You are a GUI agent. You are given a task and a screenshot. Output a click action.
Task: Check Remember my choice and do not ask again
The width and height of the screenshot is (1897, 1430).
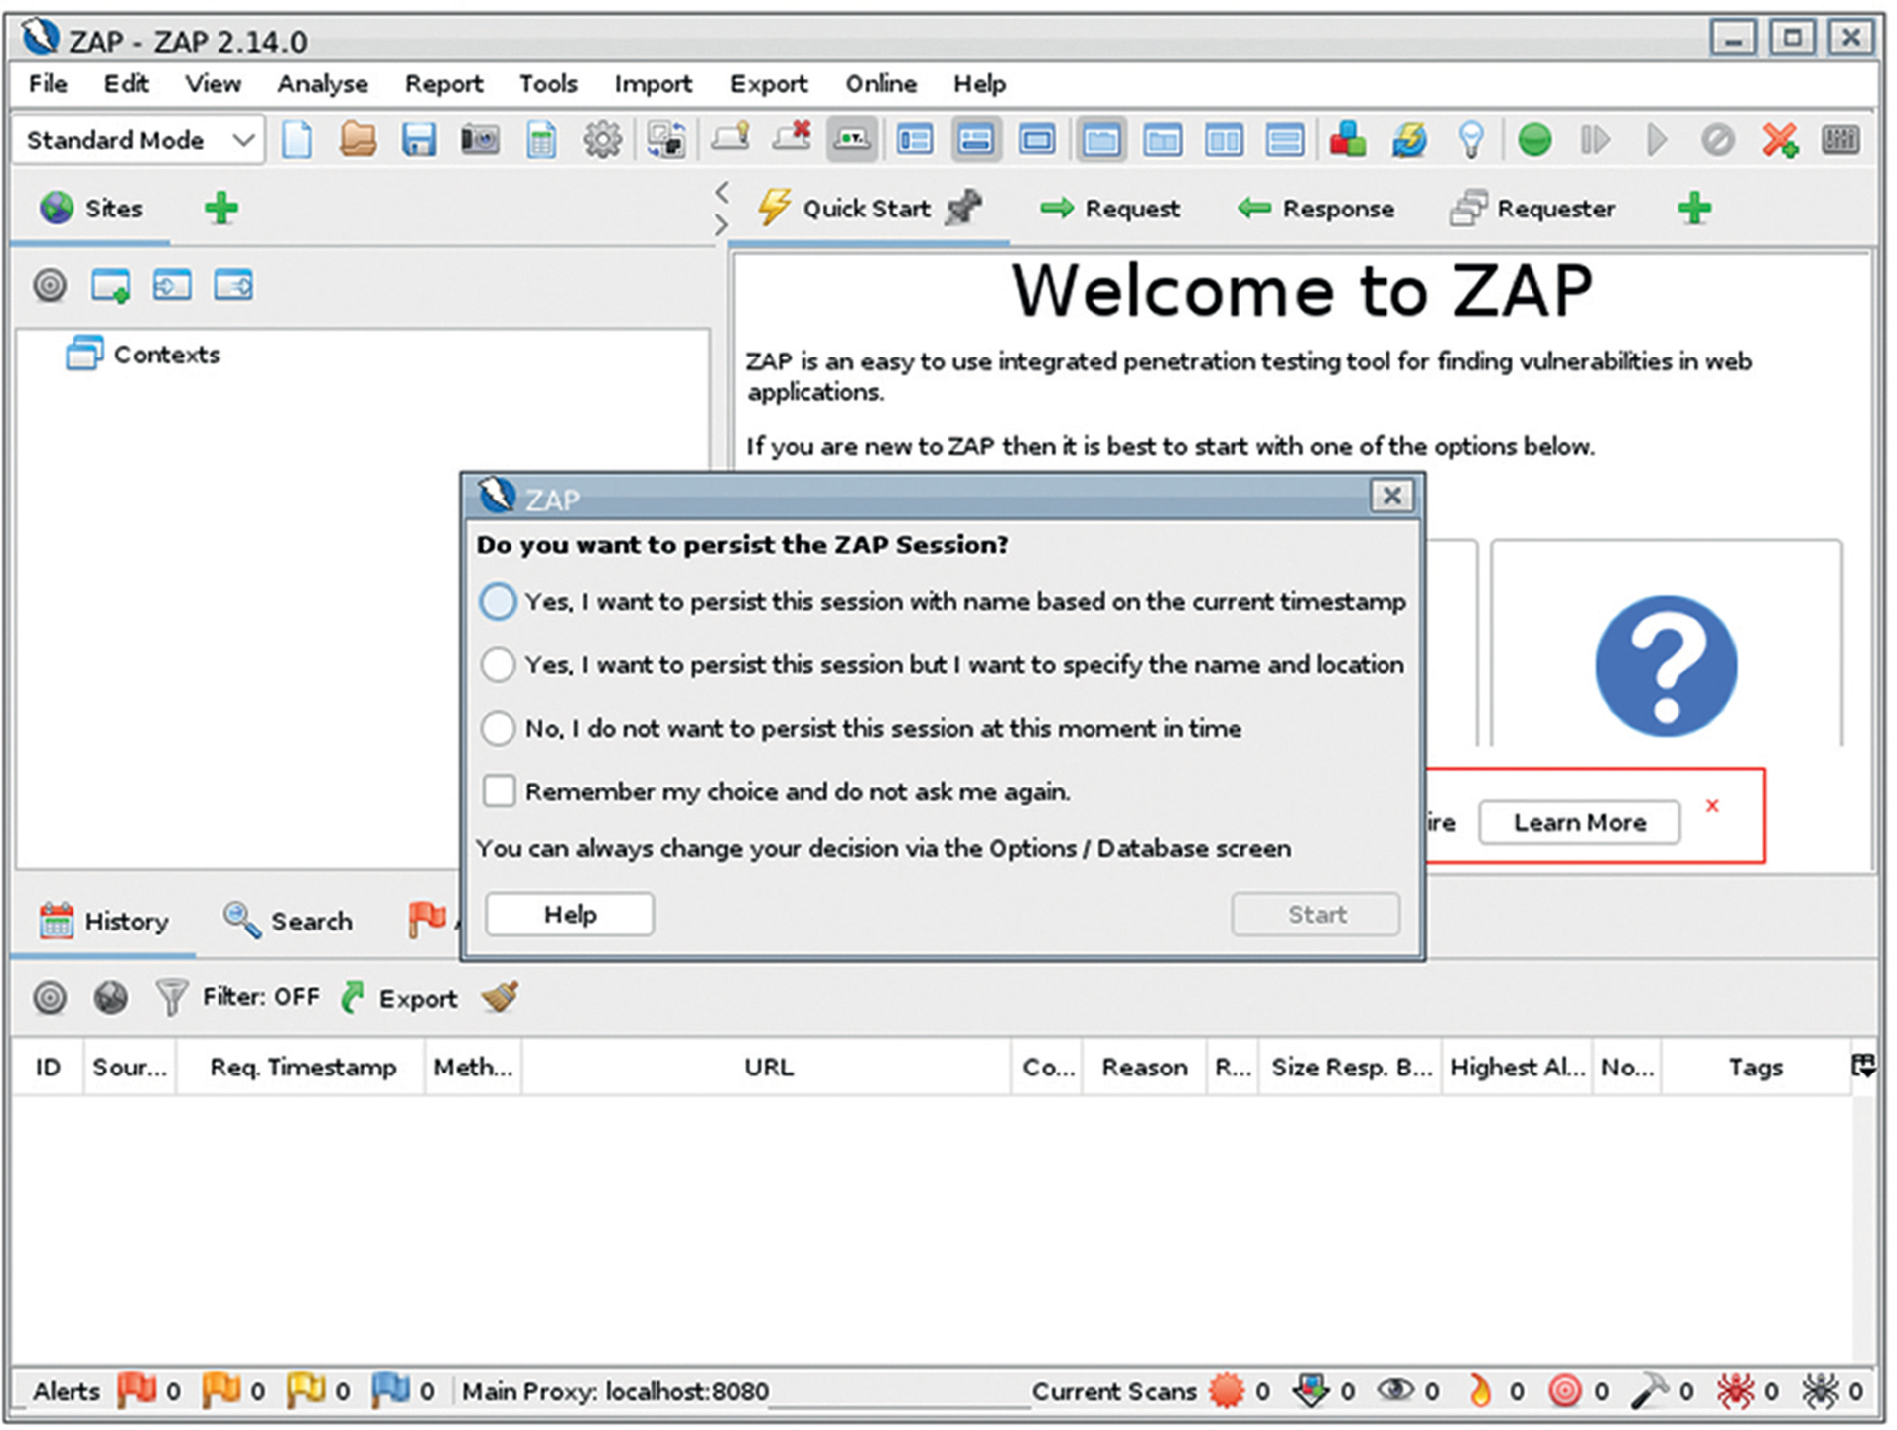(x=777, y=791)
